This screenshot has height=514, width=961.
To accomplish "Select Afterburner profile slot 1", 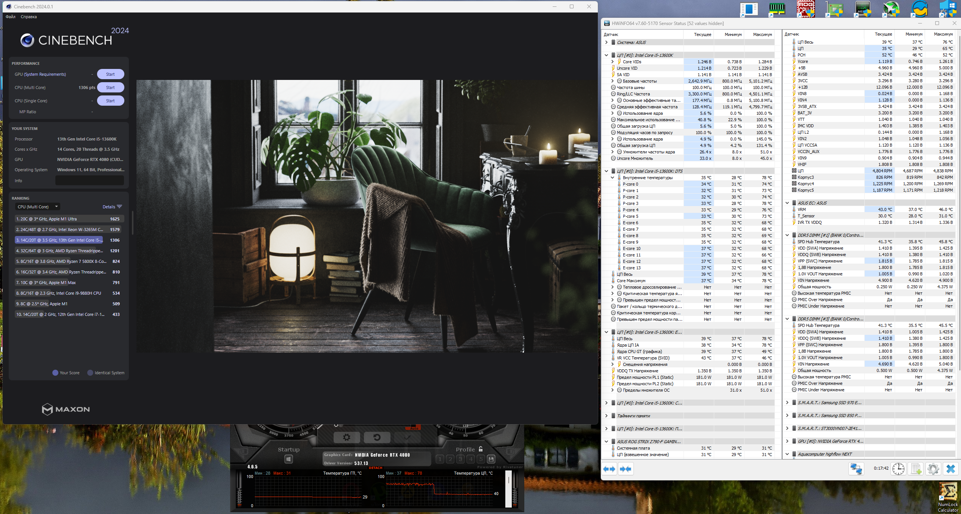I will (x=440, y=459).
